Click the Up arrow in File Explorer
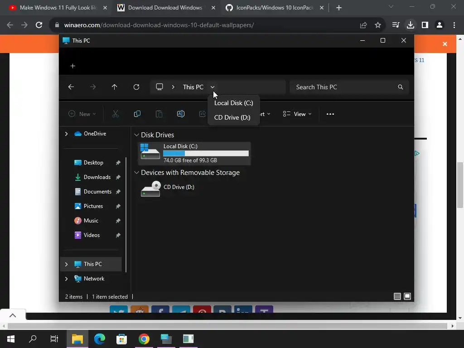Viewport: 464px width, 348px height. click(x=115, y=87)
